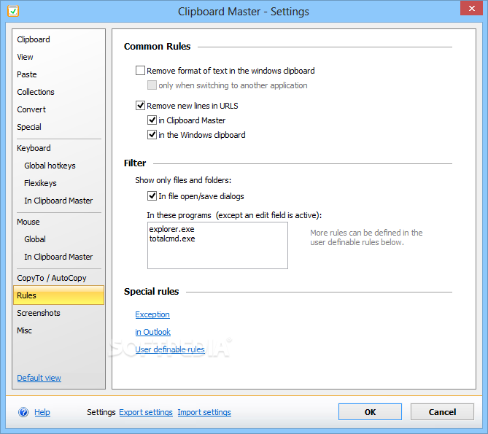
Task: Open the Special settings page
Action: click(x=29, y=127)
